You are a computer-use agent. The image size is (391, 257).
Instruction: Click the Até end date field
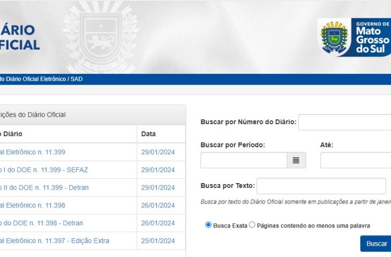355,160
